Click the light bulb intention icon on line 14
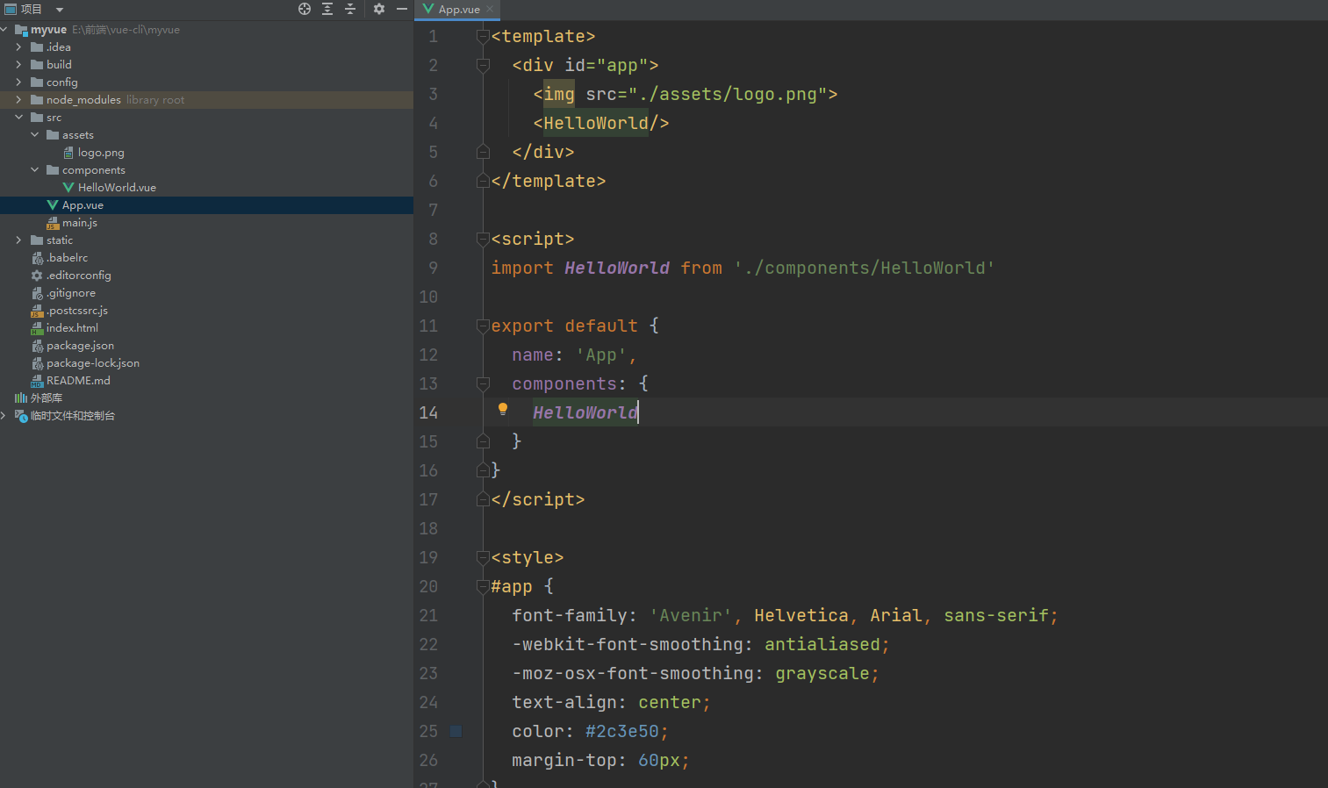Viewport: 1328px width, 788px height. [503, 409]
